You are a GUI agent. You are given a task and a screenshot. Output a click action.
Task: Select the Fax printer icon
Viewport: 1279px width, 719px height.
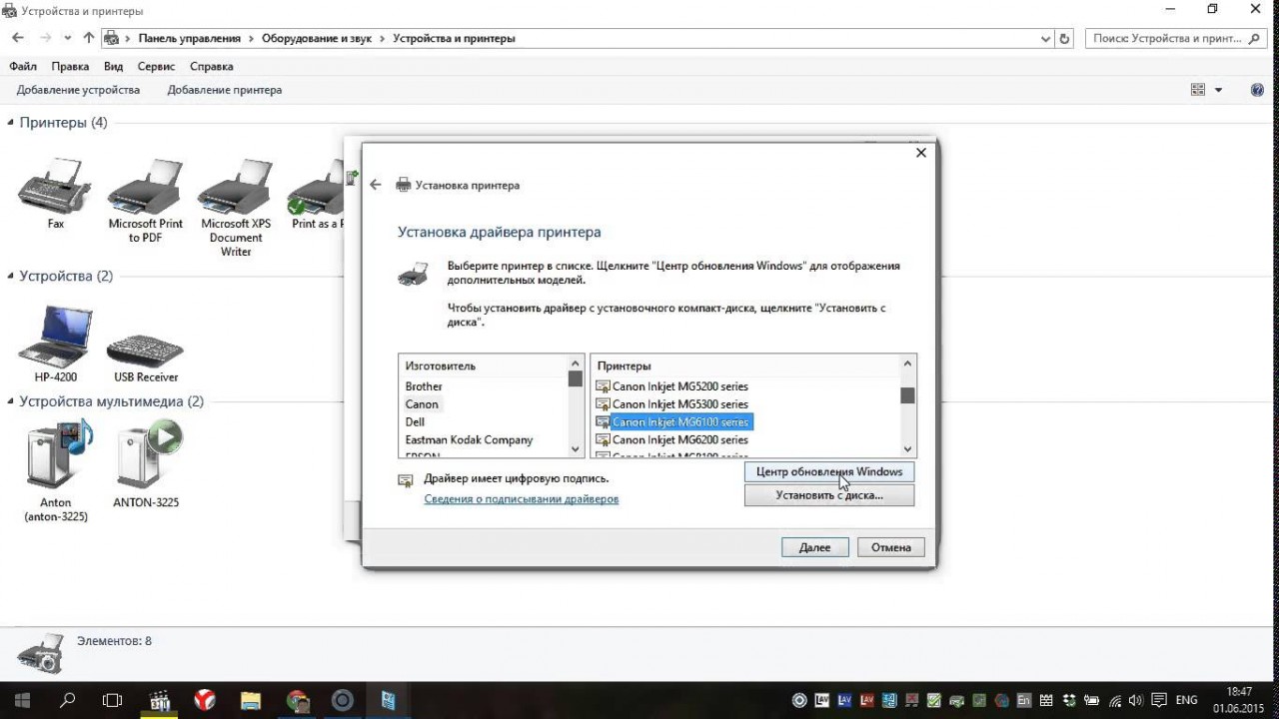click(x=55, y=187)
